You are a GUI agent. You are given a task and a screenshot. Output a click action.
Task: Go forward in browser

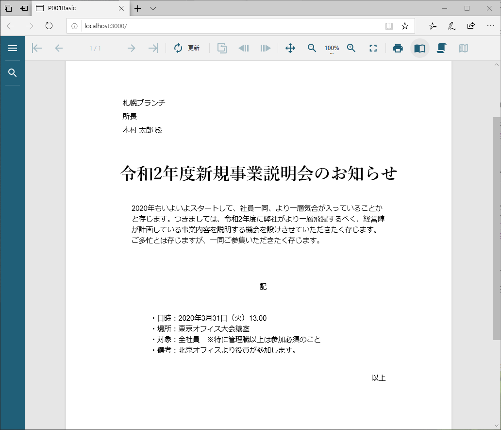click(30, 26)
